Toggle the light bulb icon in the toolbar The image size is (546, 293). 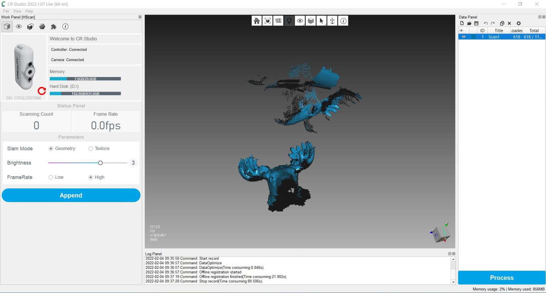click(x=289, y=21)
